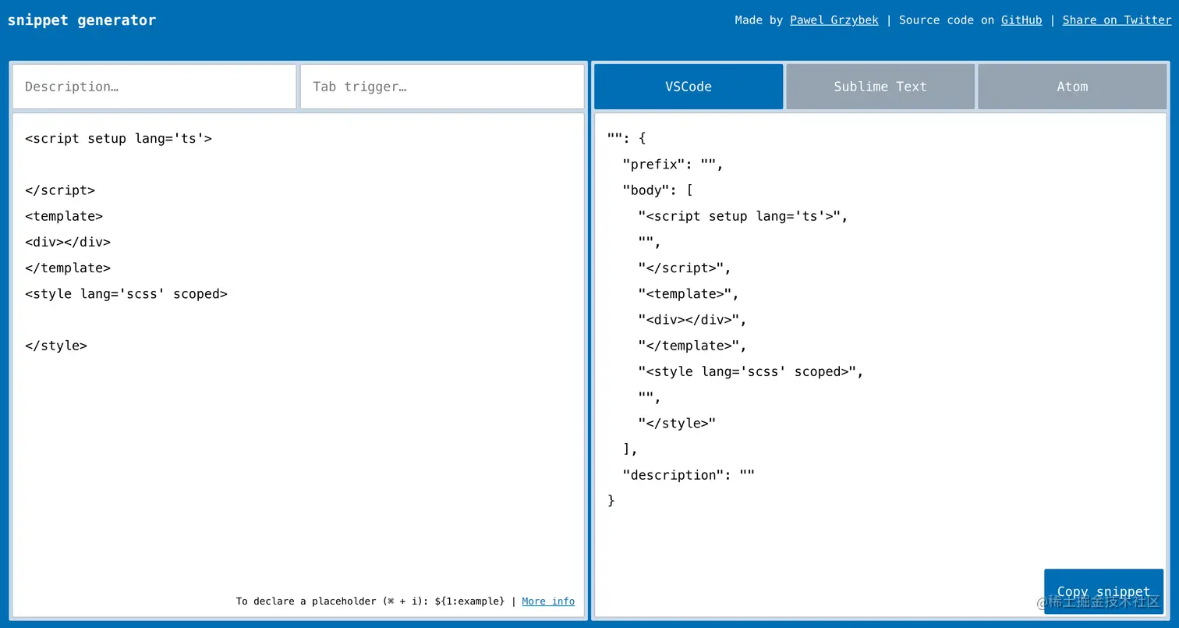1179x628 pixels.
Task: Click the Copy snippet button
Action: coord(1103,591)
